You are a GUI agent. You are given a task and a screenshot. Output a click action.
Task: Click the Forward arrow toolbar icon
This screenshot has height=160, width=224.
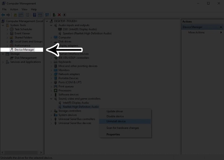8,15
